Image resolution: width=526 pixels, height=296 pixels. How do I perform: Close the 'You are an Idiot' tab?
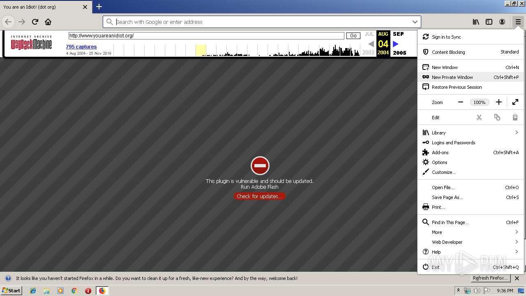(x=85, y=7)
